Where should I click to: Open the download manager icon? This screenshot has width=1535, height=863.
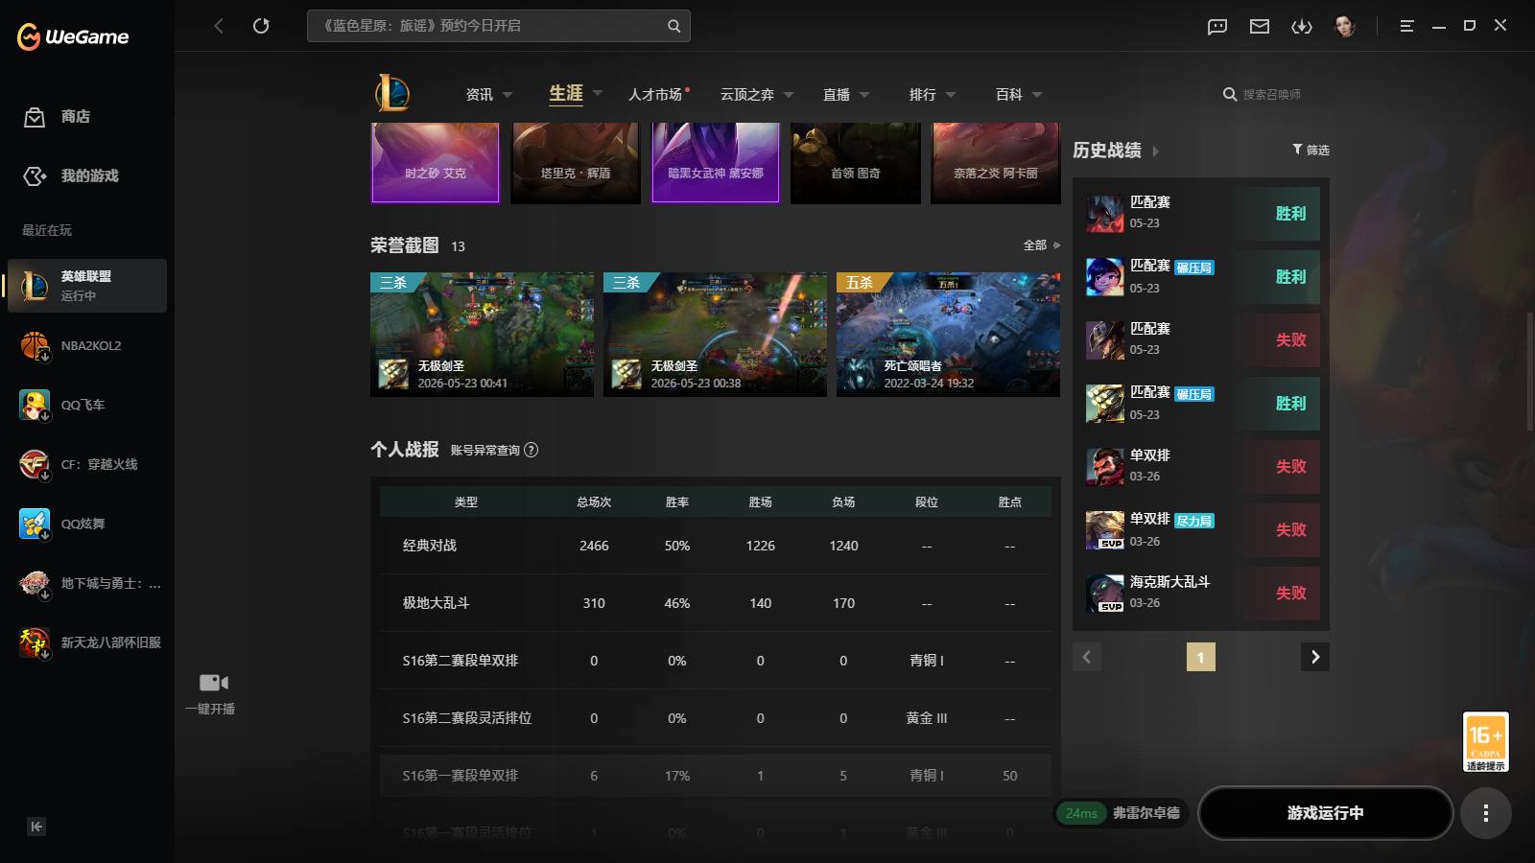pos(1302,26)
